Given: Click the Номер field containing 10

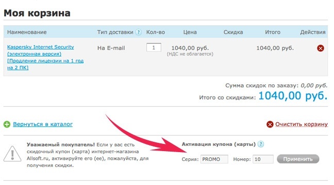Looking at the screenshot, I should (x=263, y=159).
